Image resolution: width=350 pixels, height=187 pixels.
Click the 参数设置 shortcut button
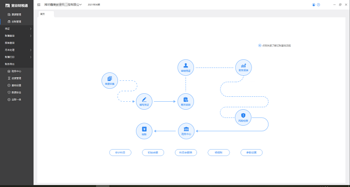click(251, 153)
